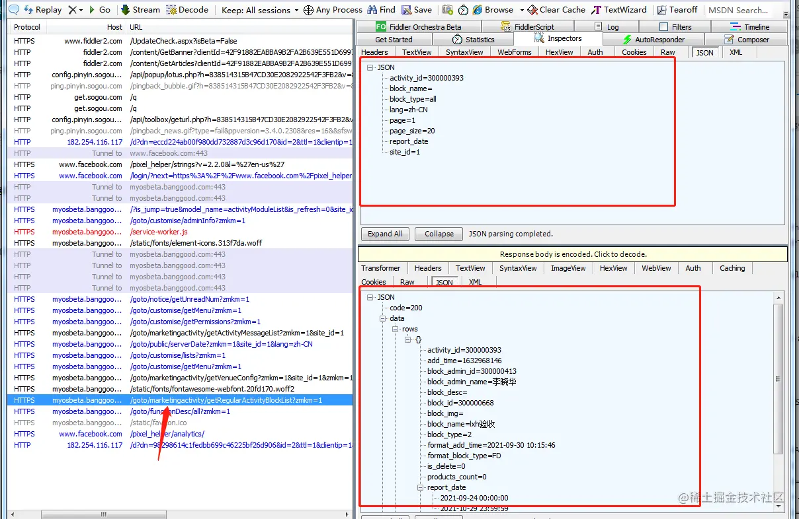The height and width of the screenshot is (519, 799).
Task: Sort sessions by Protocol column header
Action: click(x=27, y=27)
